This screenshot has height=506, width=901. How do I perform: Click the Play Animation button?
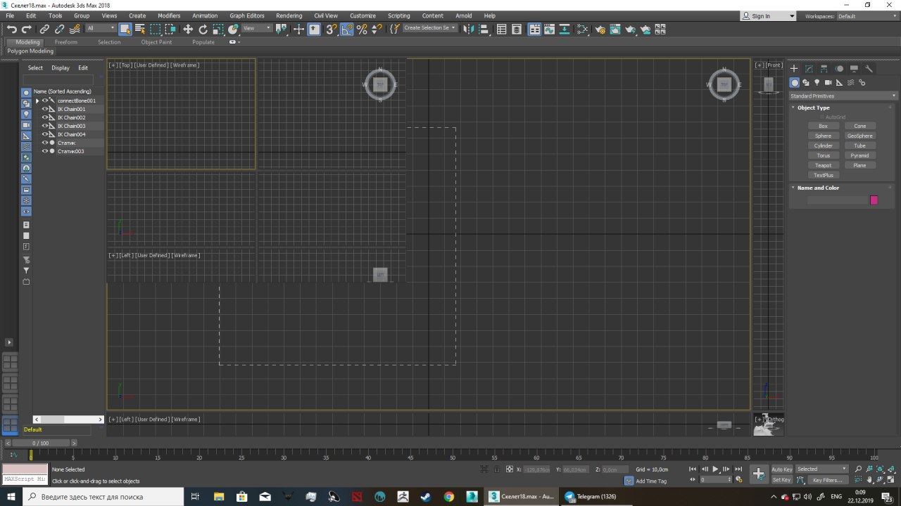click(x=715, y=469)
